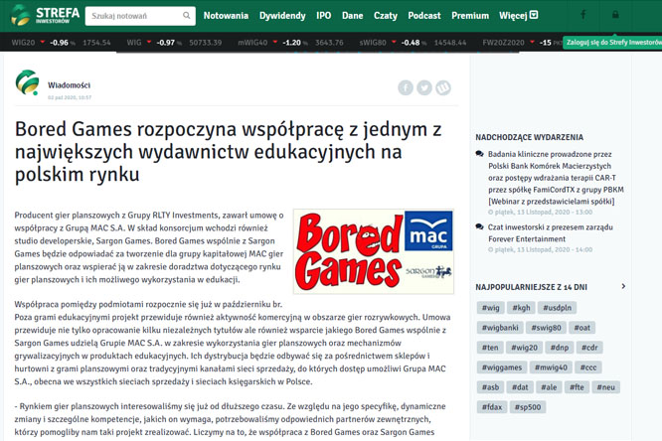Open the Premium section

click(470, 16)
